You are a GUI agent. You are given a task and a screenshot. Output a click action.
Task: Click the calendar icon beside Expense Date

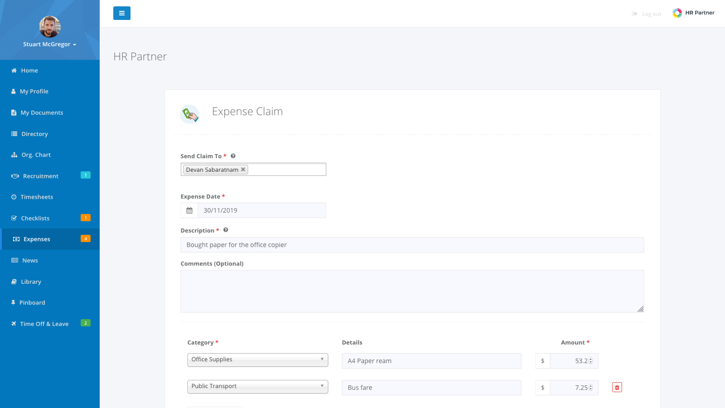(x=189, y=210)
